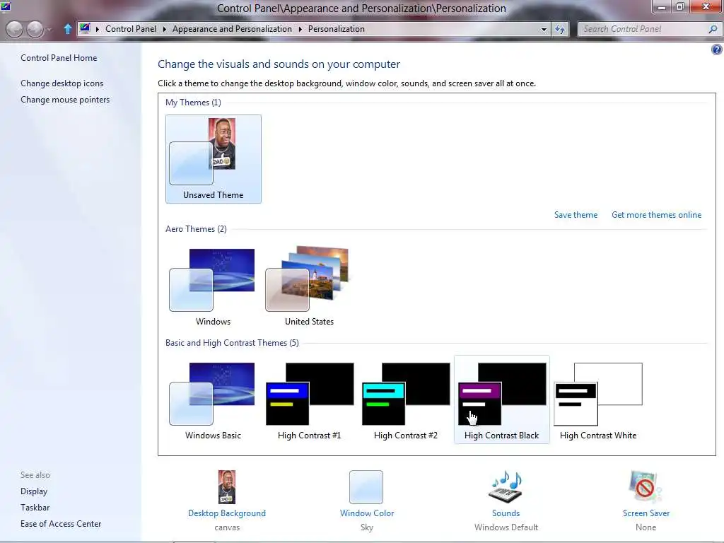Click the blue Up arrow icon
Screen dimensions: 724x543
(68, 29)
